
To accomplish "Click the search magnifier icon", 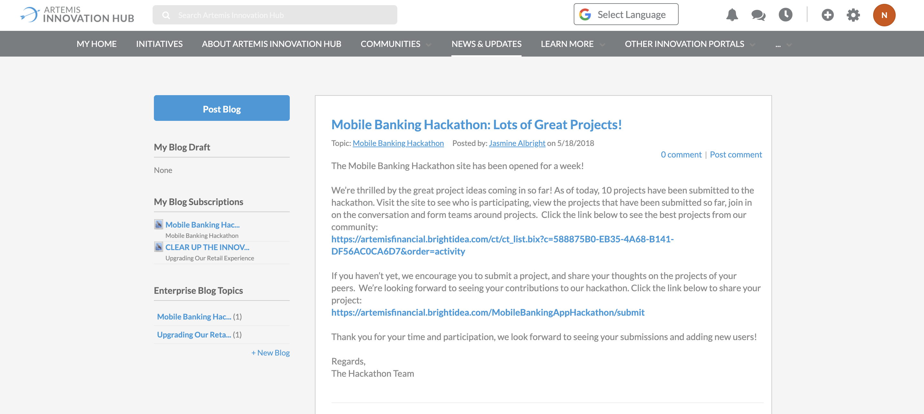I will [166, 15].
